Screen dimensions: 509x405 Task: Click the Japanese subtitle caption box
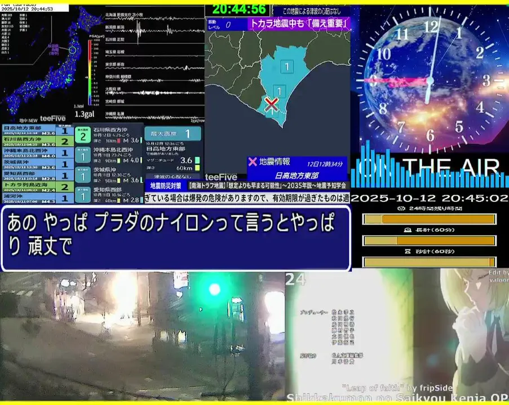[x=176, y=238]
